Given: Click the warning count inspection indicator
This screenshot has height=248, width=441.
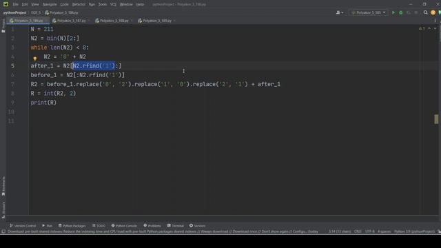Looking at the screenshot, I should pyautogui.click(x=422, y=28).
